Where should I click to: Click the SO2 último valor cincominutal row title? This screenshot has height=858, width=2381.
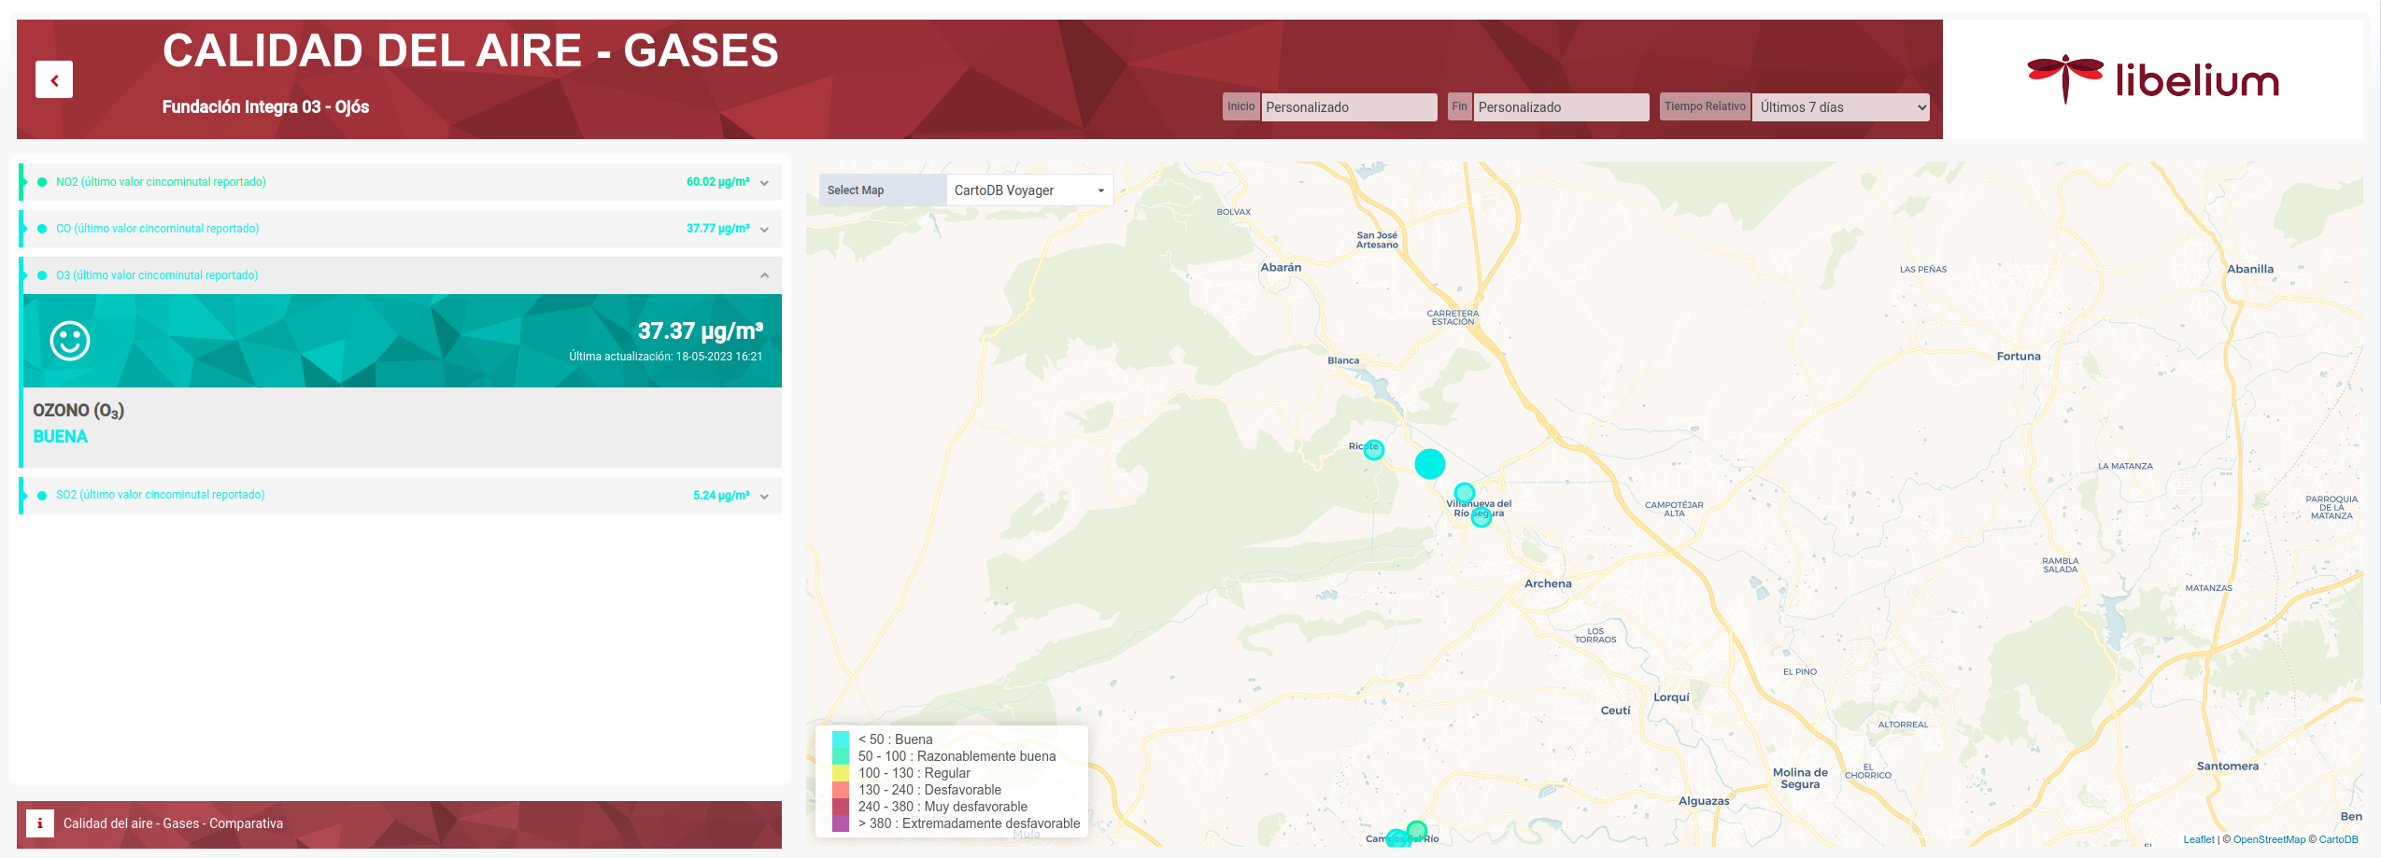[161, 495]
